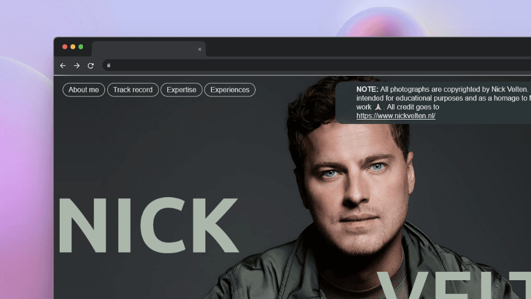The height and width of the screenshot is (299, 531).
Task: Select the untitled browser tab
Action: click(144, 49)
